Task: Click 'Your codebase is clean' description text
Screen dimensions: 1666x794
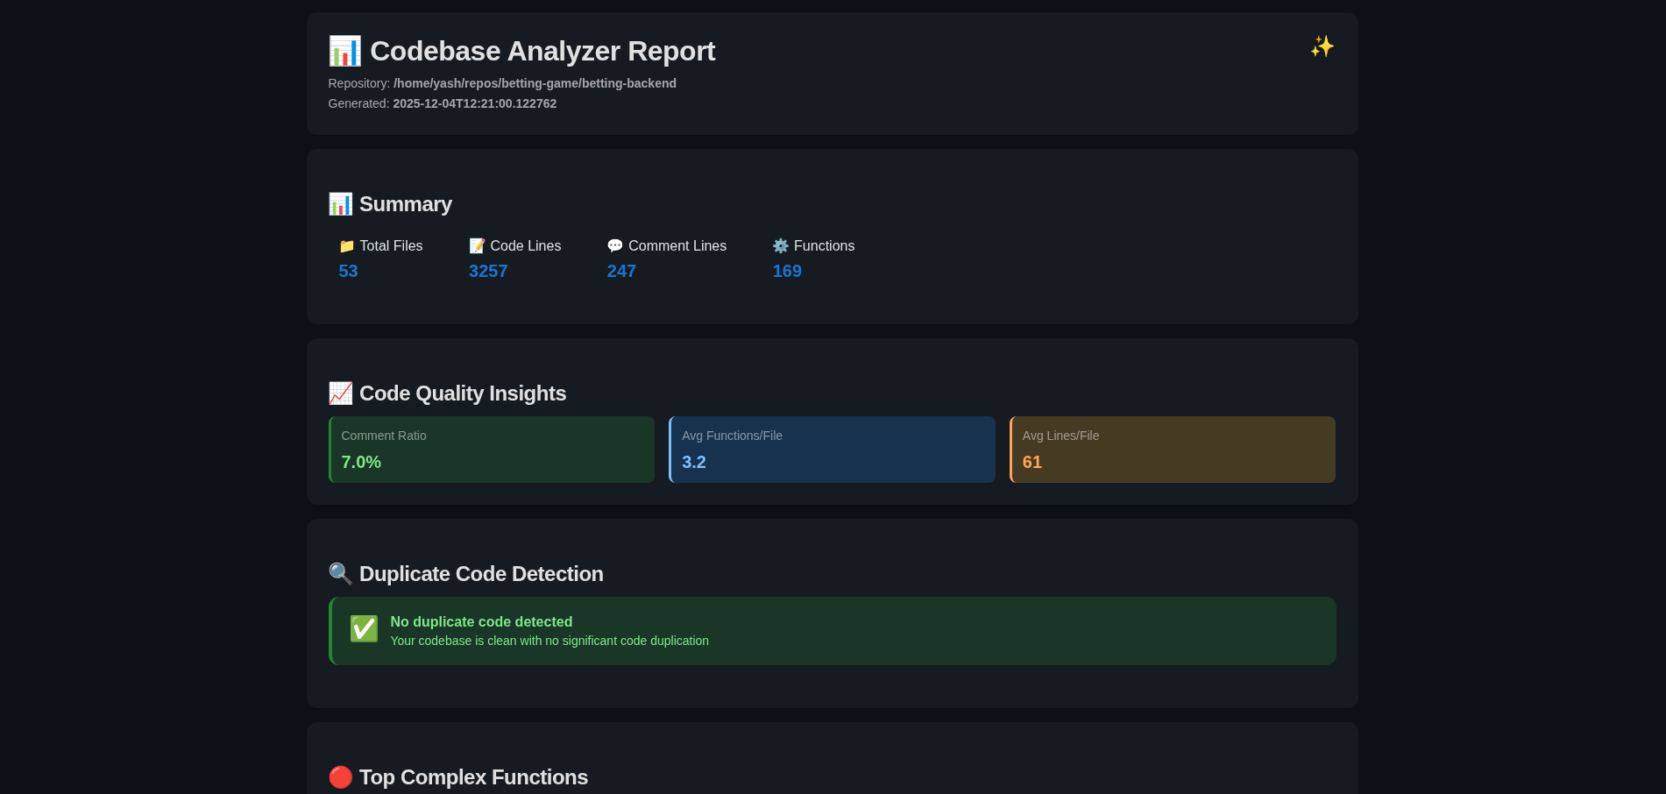Action: tap(549, 641)
